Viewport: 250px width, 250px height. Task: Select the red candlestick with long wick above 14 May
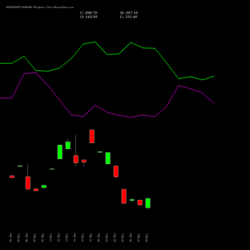[x=76, y=159]
